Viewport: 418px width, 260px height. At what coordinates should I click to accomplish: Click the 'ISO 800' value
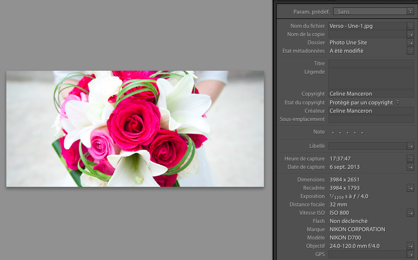pyautogui.click(x=339, y=213)
